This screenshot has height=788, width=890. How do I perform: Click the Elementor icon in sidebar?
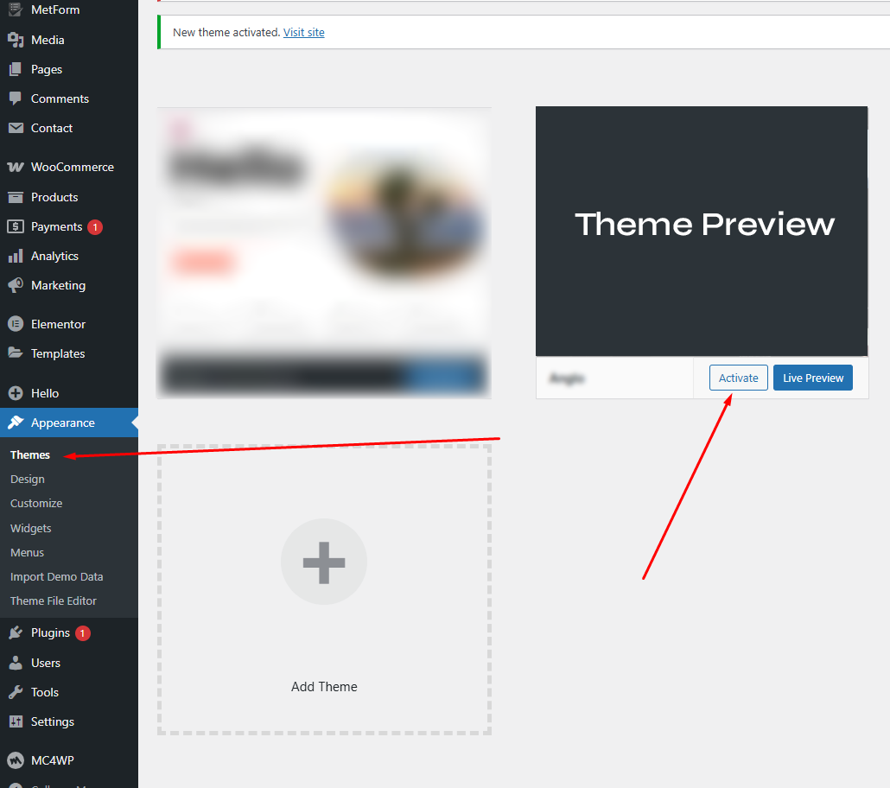pyautogui.click(x=16, y=324)
